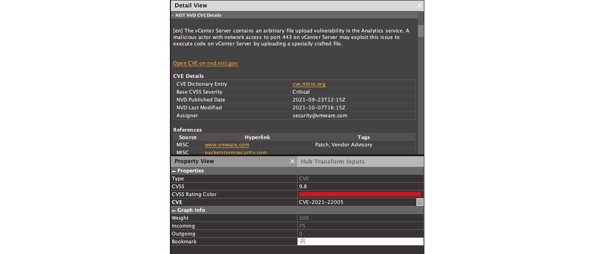
Task: Select the 'Assigner' row label
Action: (x=187, y=115)
